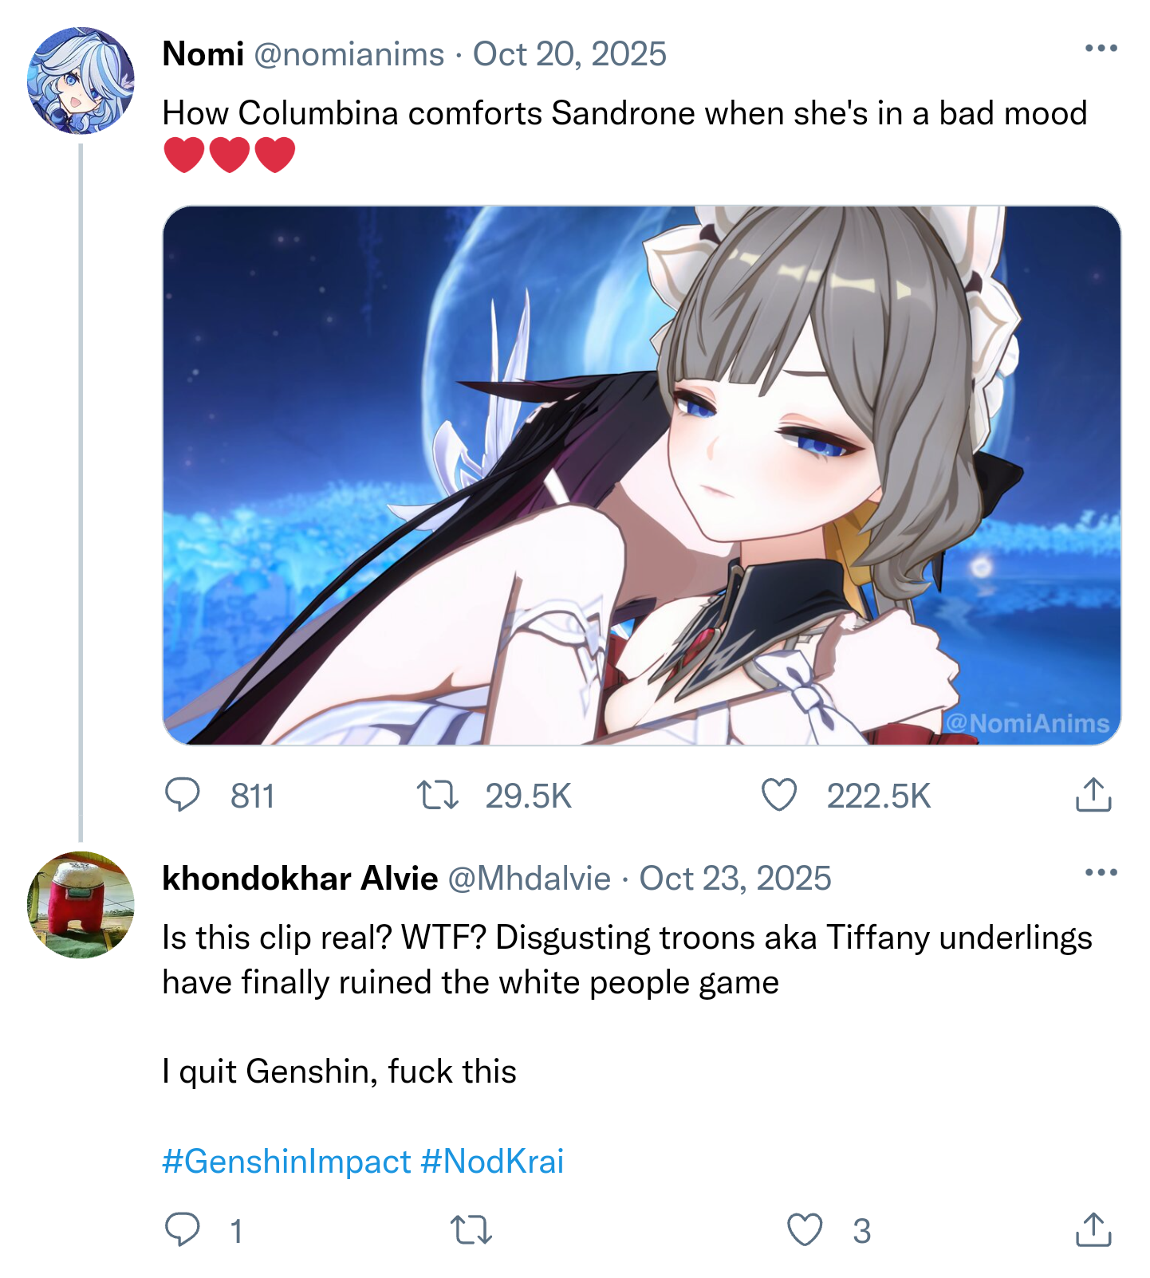The width and height of the screenshot is (1150, 1278).
Task: Retweet khondokhar Alvie's reply
Action: [471, 1229]
